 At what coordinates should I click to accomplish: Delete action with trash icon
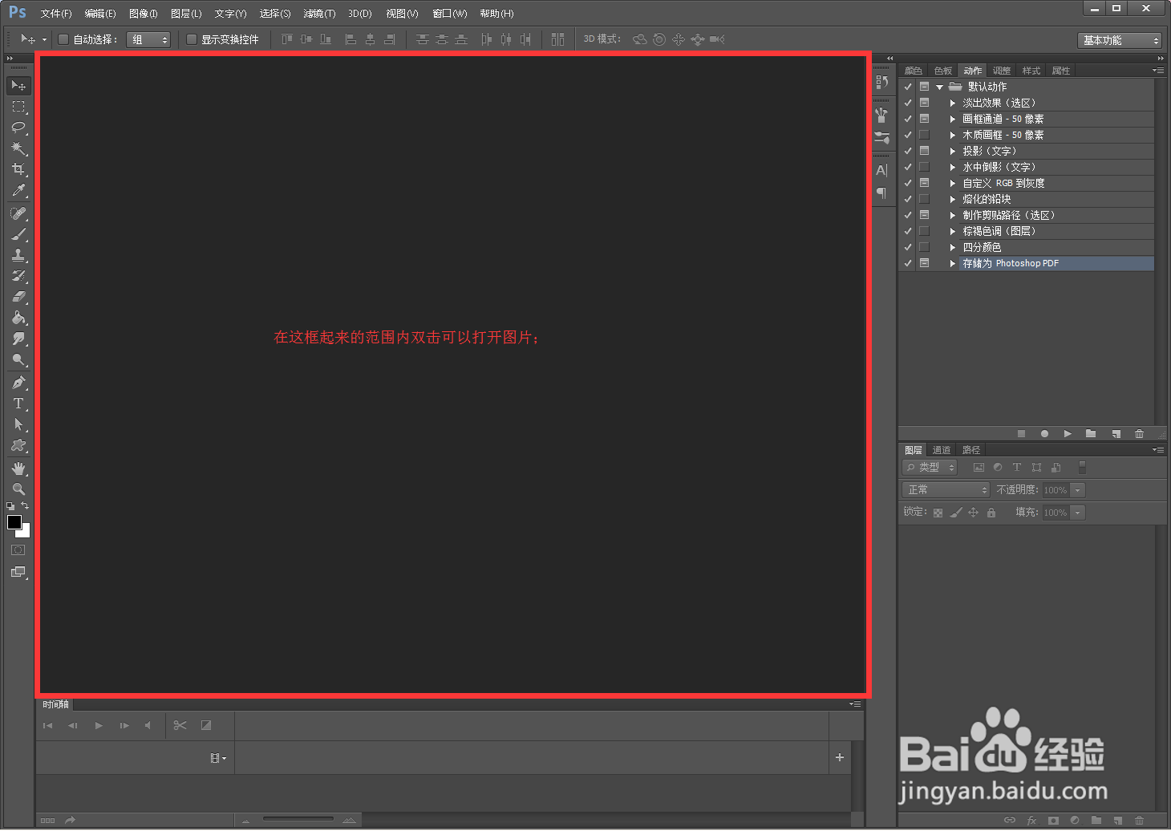pos(1139,434)
